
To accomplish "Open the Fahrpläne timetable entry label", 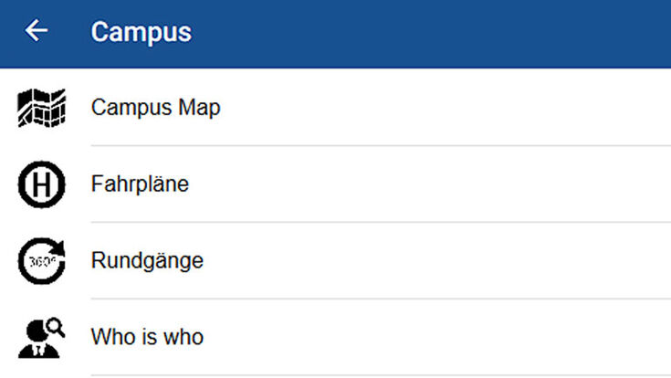I will point(140,184).
